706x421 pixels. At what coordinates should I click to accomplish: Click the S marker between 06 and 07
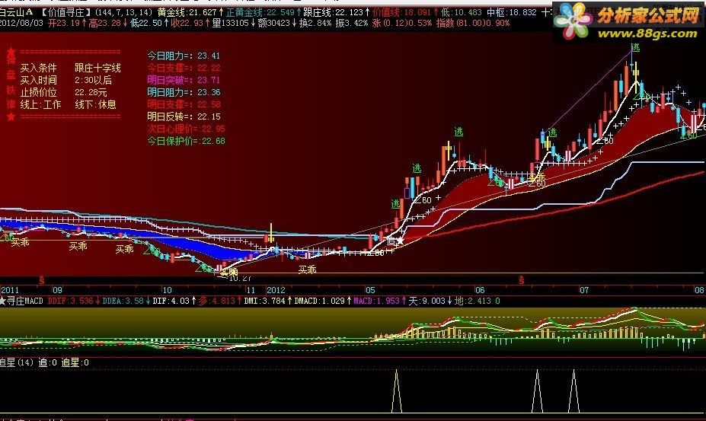pos(522,280)
